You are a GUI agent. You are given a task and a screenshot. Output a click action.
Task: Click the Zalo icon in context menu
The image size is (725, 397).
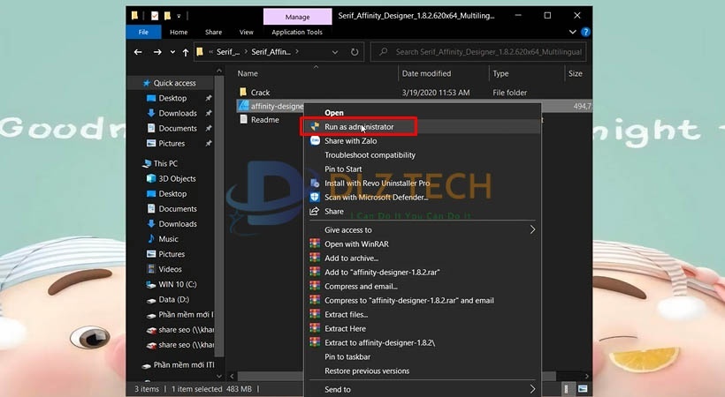pos(315,141)
